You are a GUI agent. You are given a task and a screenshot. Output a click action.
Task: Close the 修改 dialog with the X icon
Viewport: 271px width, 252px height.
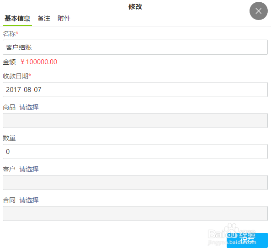tap(258, 11)
